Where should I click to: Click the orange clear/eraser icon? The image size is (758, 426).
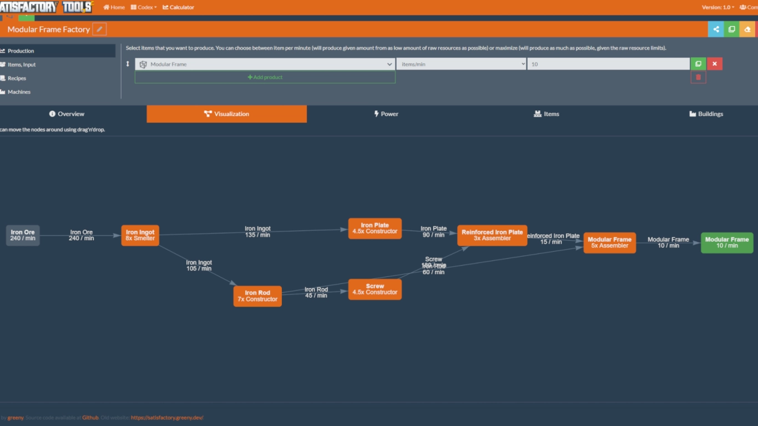pos(749,29)
